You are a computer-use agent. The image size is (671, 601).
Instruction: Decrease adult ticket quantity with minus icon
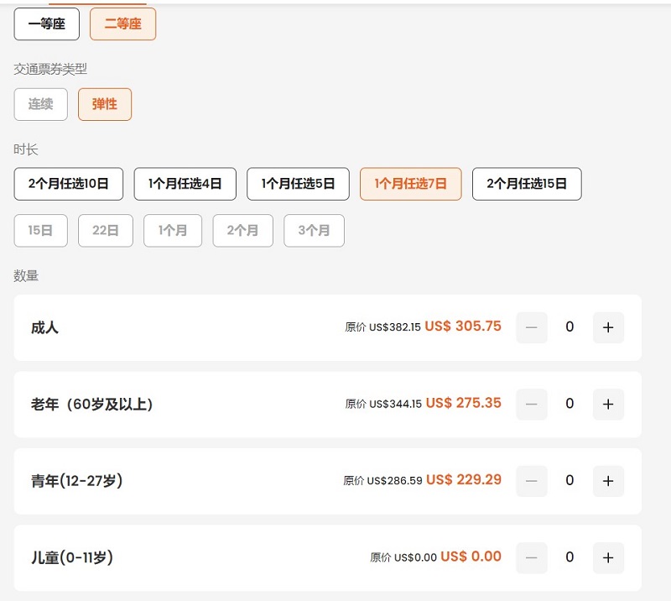pyautogui.click(x=532, y=327)
